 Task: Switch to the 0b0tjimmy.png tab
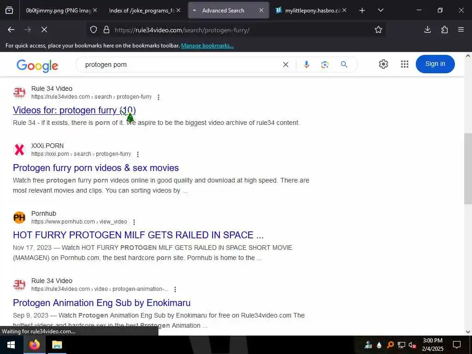click(58, 11)
